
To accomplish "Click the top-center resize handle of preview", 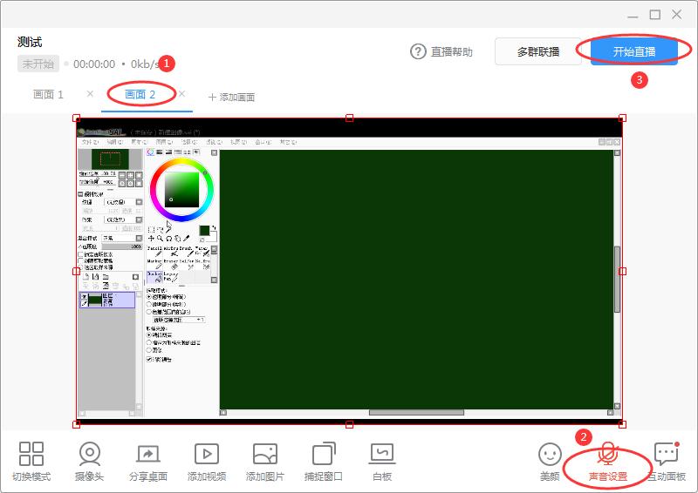I will pos(349,118).
